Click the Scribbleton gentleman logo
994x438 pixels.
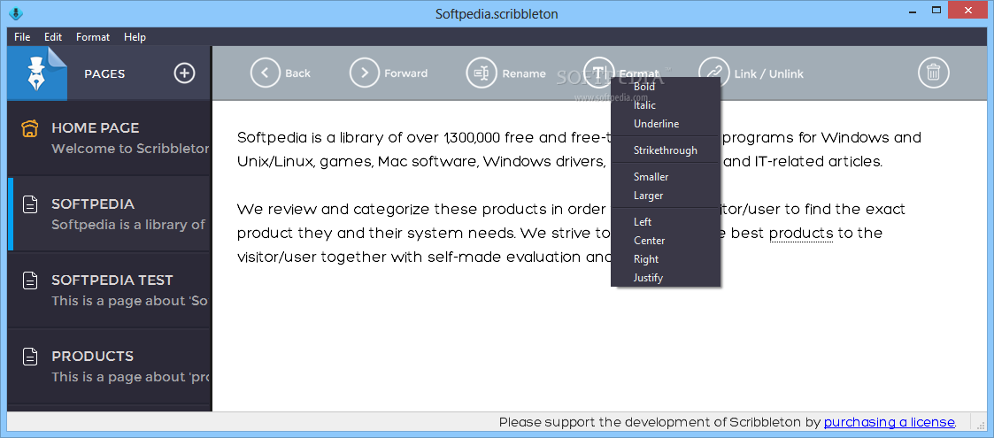pos(37,73)
